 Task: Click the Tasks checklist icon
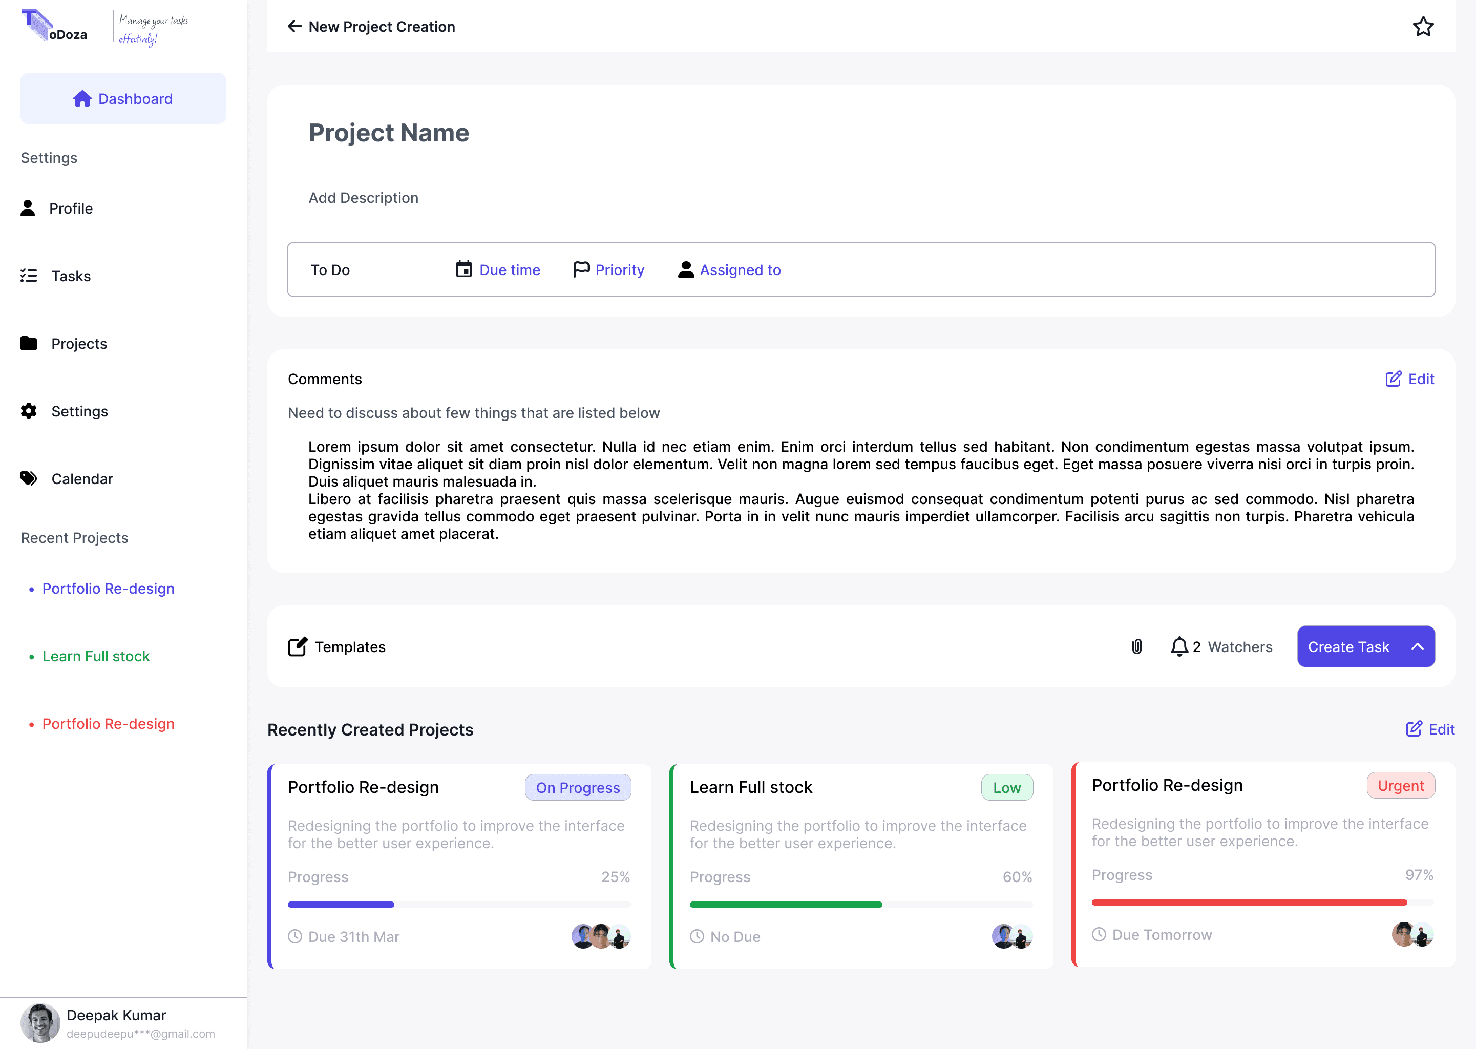click(x=28, y=276)
